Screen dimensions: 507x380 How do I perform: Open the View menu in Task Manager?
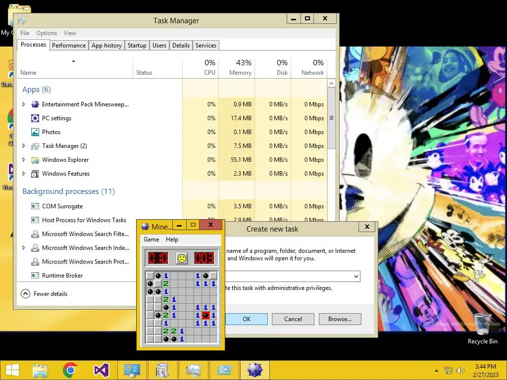pos(70,33)
